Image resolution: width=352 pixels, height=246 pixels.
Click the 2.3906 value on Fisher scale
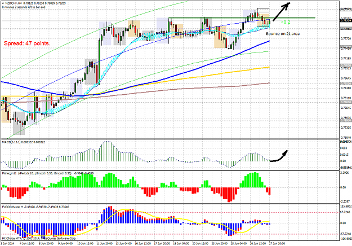(346, 173)
